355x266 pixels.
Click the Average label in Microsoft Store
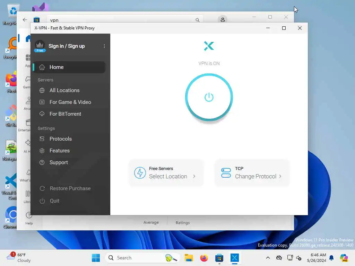pos(151,222)
